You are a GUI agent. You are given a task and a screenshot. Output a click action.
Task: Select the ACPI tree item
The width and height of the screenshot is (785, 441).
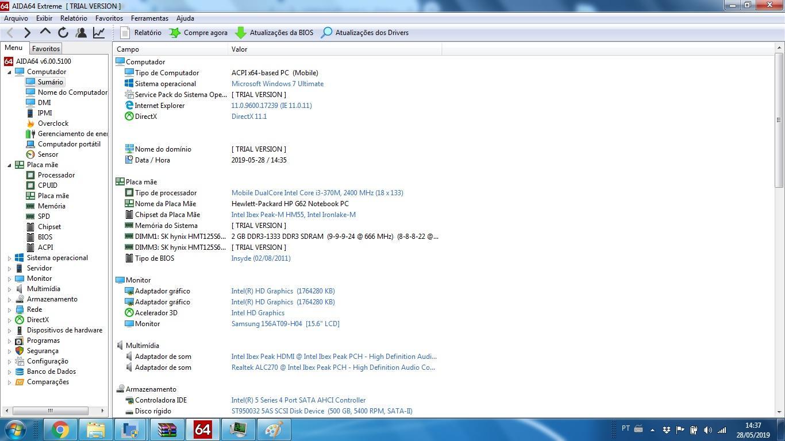(45, 247)
